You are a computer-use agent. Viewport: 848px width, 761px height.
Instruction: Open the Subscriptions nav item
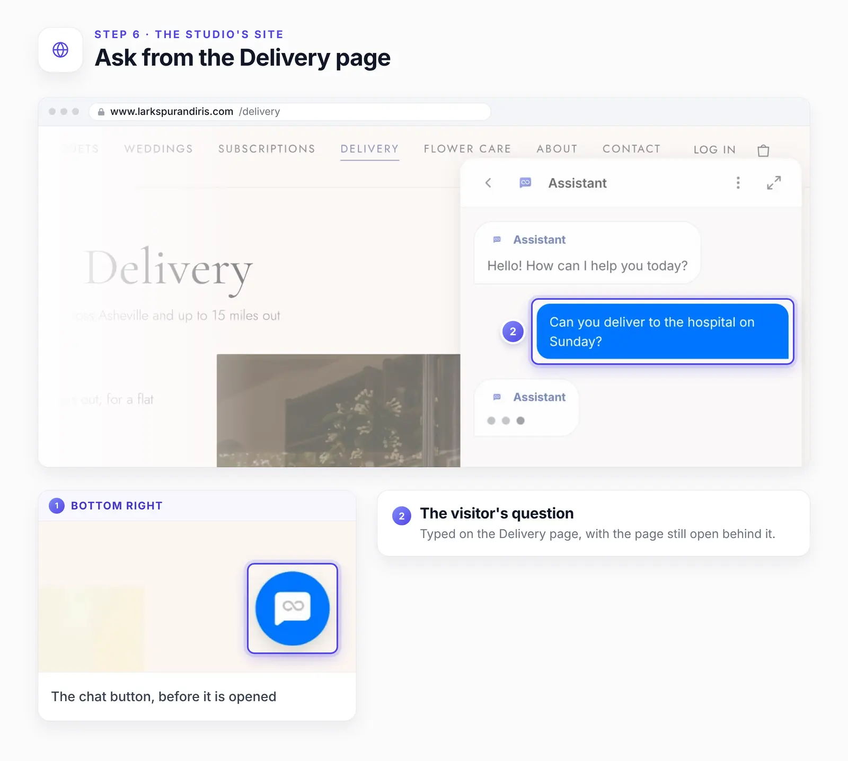coord(267,149)
